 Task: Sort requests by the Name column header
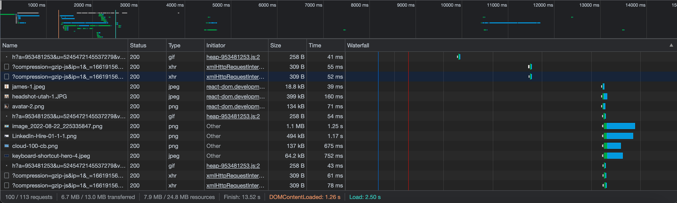[10, 45]
